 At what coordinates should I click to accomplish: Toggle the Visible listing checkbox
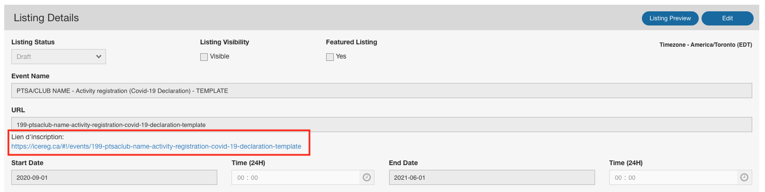[x=204, y=57]
